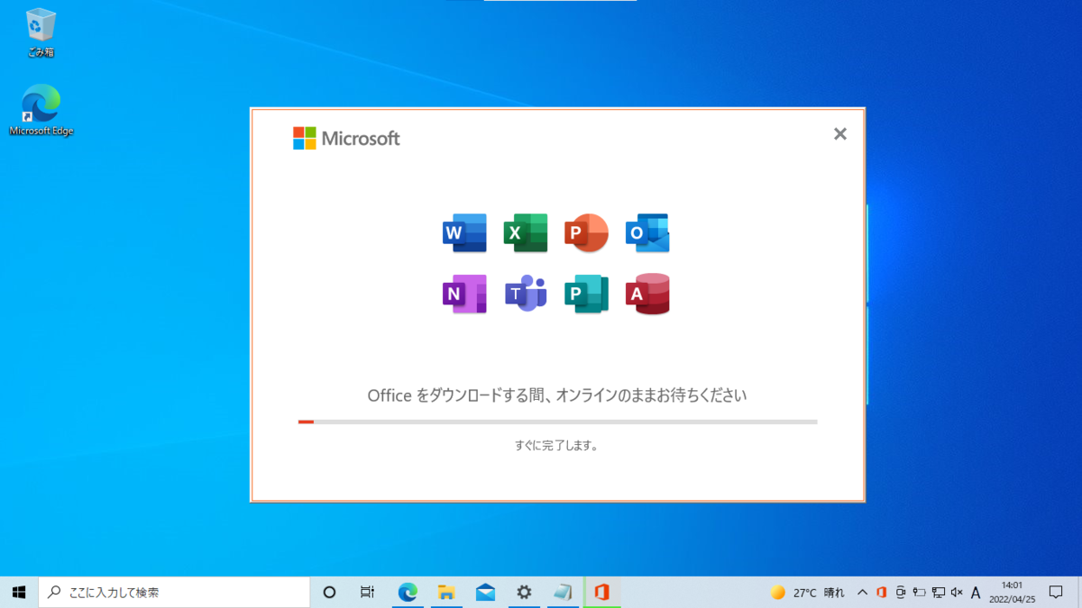This screenshot has height=608, width=1082.
Task: Click the Outlook icon in the installer
Action: click(x=647, y=234)
